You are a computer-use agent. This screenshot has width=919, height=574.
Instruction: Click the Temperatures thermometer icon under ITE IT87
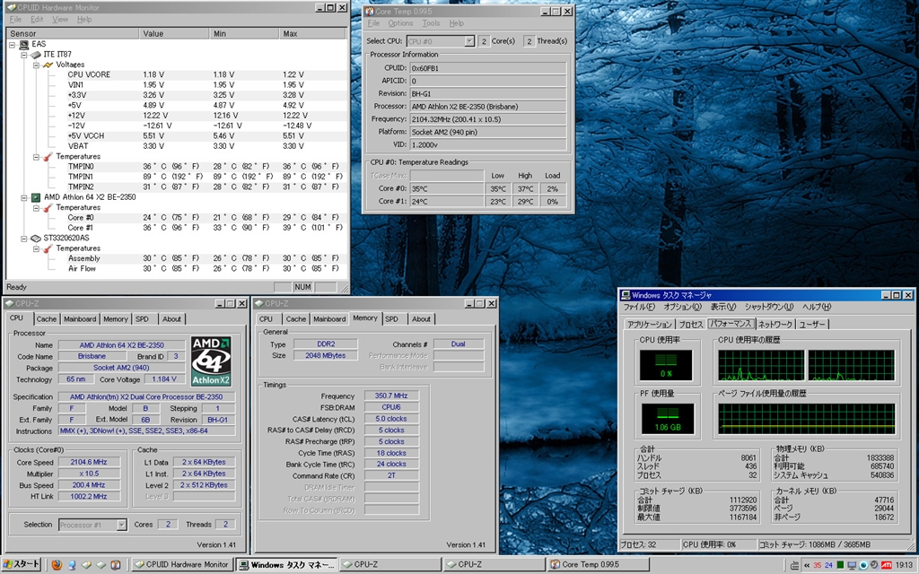[x=48, y=157]
